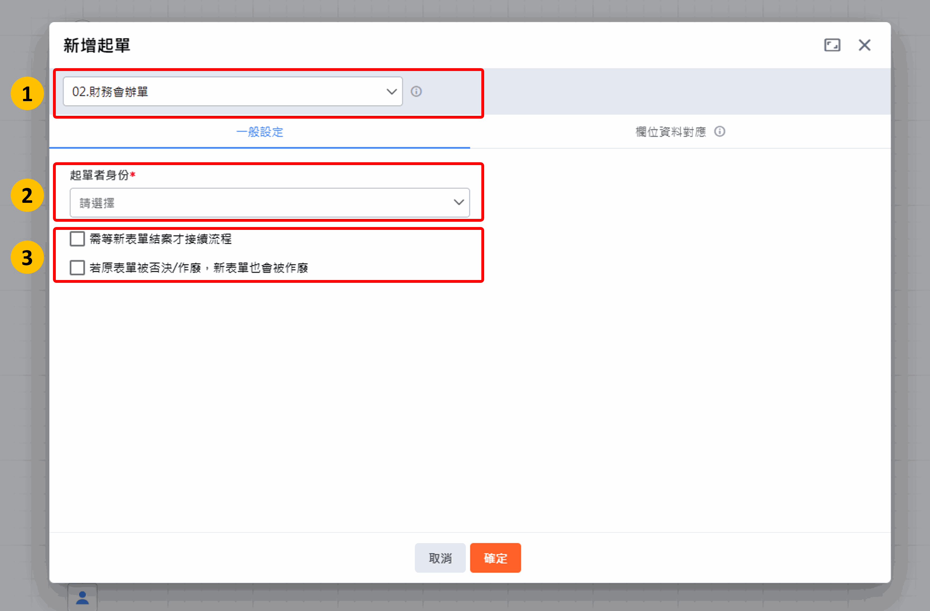Enable 需等新表單結案才接續流程 checkbox

click(x=77, y=239)
